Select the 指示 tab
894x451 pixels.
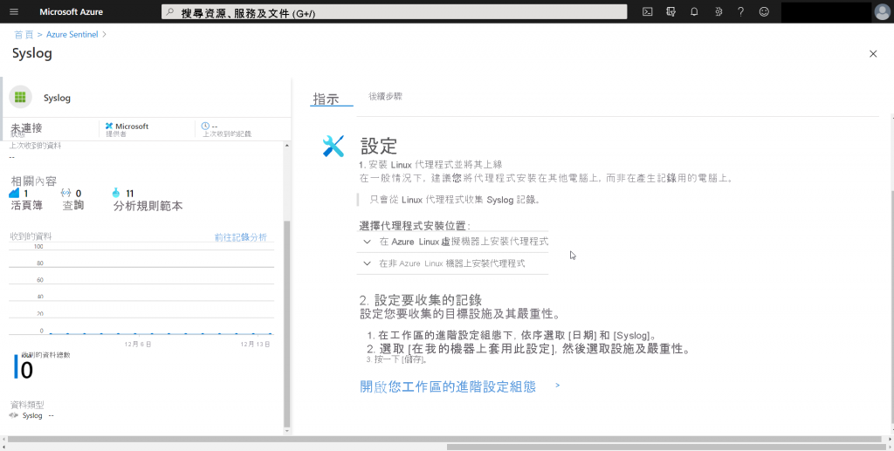coord(327,99)
